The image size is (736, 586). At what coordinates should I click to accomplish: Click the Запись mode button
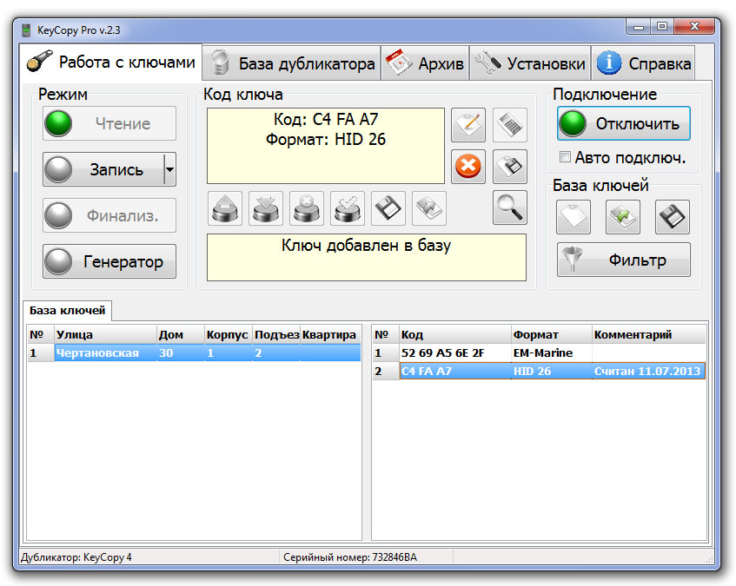tap(103, 169)
